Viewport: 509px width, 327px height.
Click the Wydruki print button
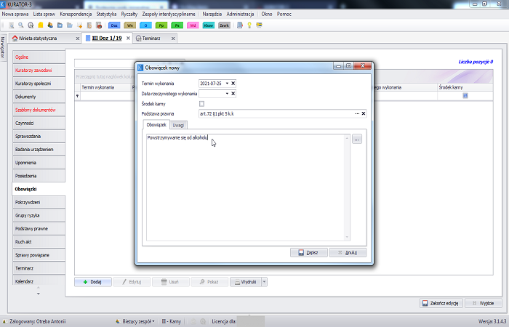(x=246, y=282)
